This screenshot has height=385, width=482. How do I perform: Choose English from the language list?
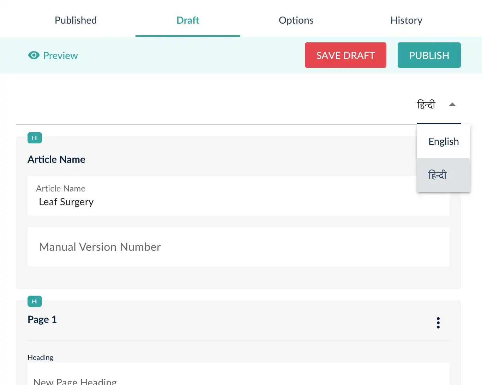(444, 141)
